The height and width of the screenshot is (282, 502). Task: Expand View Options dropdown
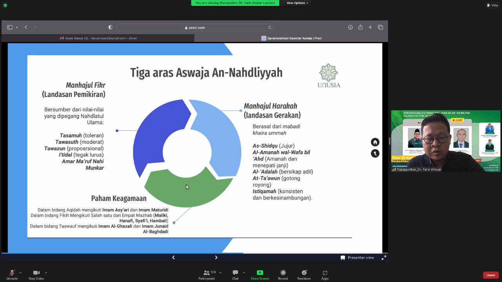point(297,3)
